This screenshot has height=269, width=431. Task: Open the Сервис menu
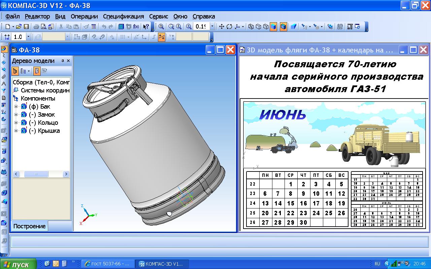(x=159, y=16)
